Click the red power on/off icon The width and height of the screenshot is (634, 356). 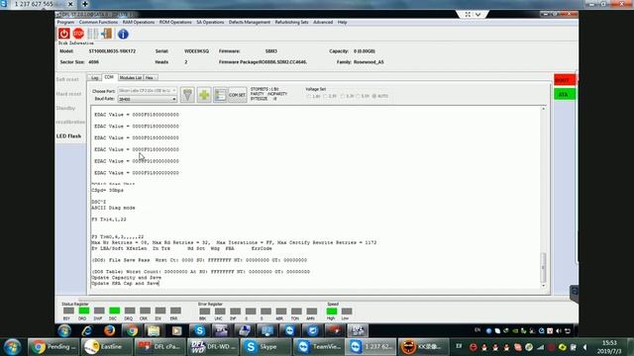[63, 34]
